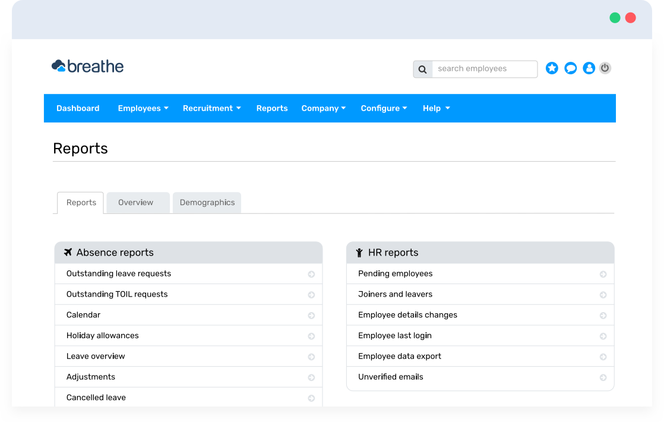The image size is (664, 422).
Task: Open the Cancelled leave report
Action: tap(188, 398)
